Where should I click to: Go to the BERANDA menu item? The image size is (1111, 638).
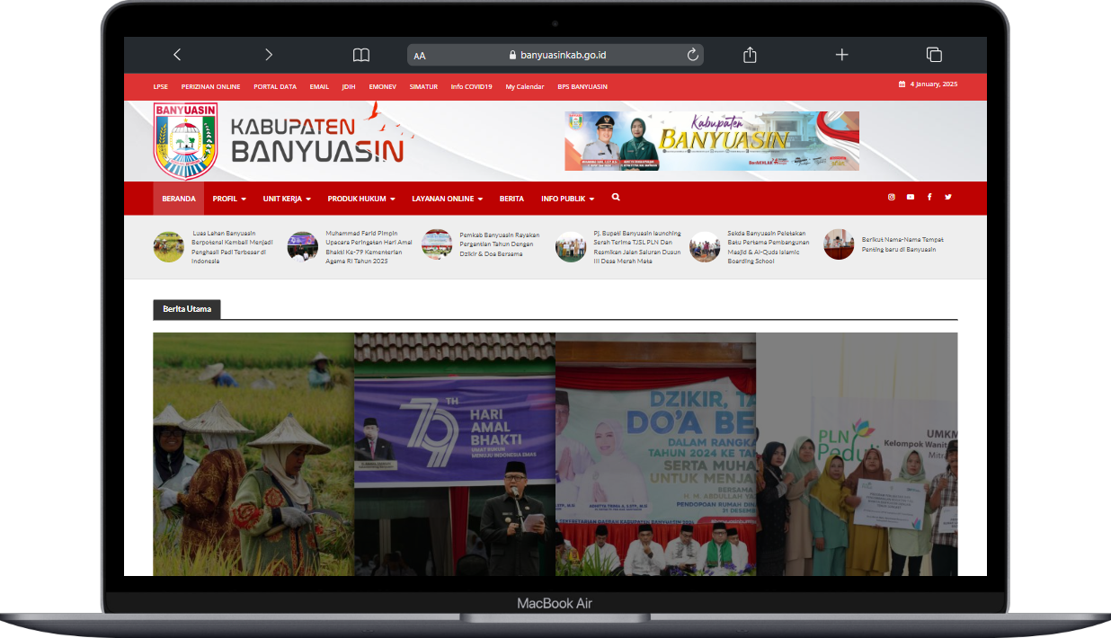179,199
